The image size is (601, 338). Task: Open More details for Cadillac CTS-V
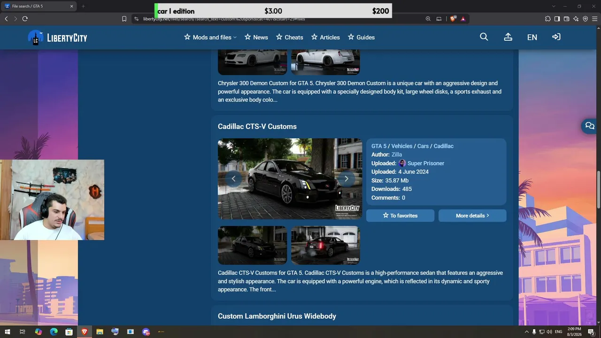pos(472,215)
